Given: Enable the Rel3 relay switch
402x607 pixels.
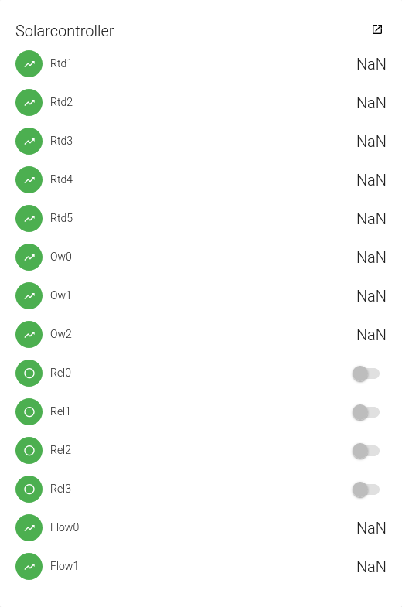Looking at the screenshot, I should pos(366,489).
